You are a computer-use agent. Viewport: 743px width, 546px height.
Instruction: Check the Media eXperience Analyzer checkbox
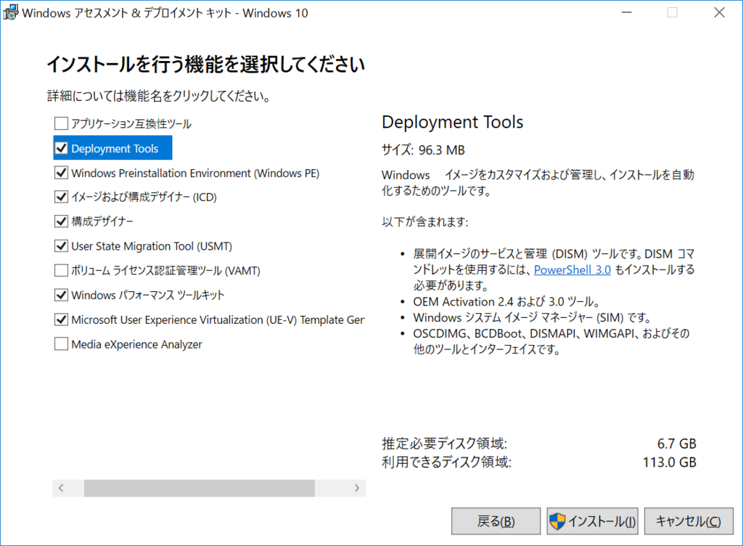click(x=61, y=344)
